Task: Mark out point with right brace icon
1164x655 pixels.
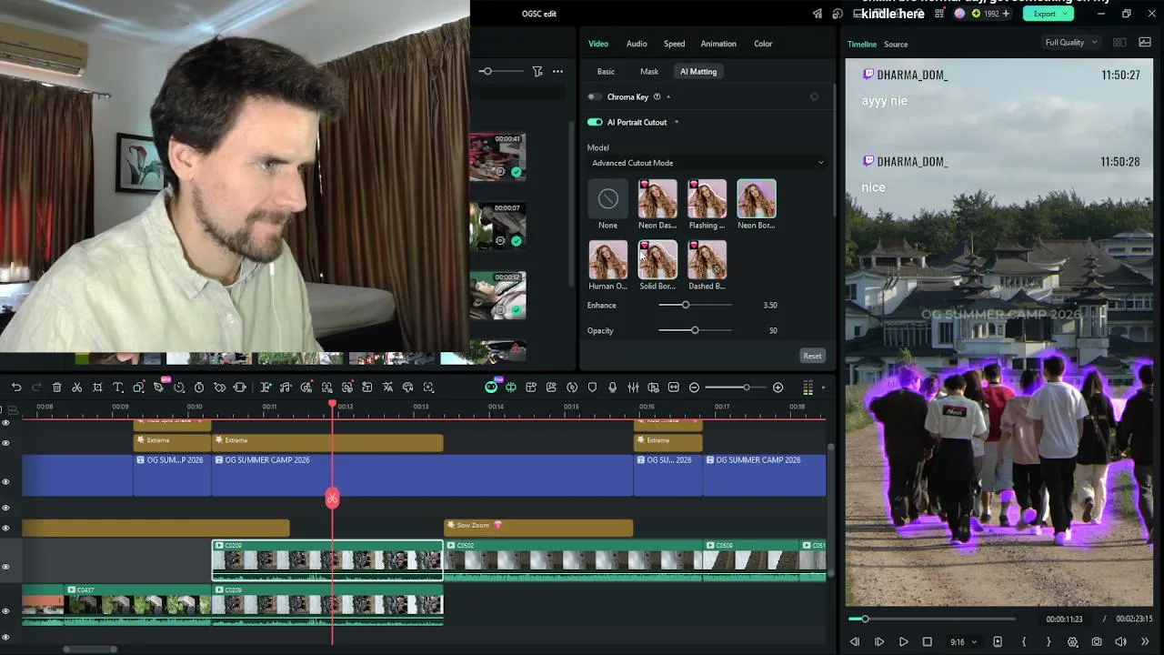Action: [1049, 641]
